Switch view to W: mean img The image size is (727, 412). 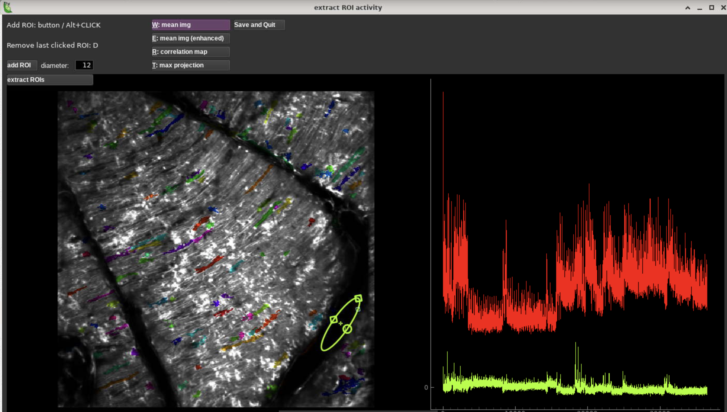click(x=191, y=25)
